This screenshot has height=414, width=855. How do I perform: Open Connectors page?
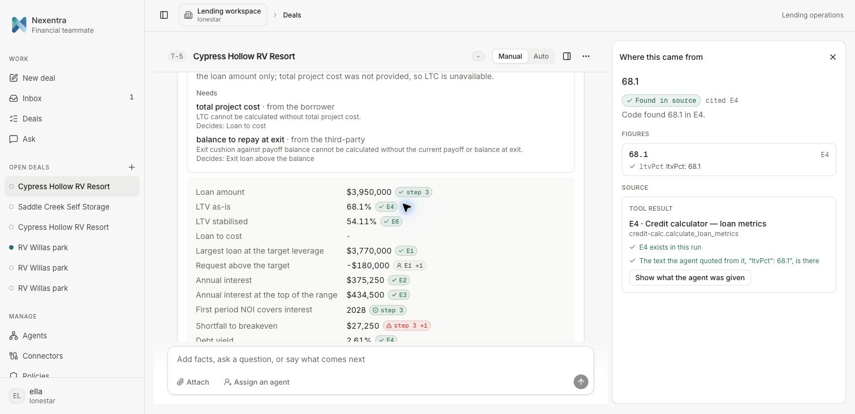pos(72,356)
